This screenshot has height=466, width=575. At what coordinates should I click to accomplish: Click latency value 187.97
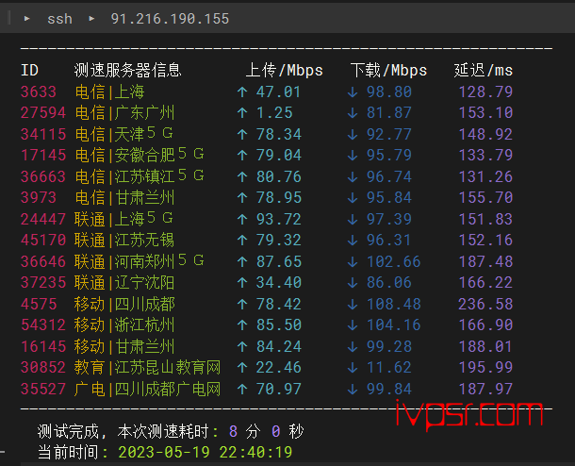pyautogui.click(x=485, y=390)
